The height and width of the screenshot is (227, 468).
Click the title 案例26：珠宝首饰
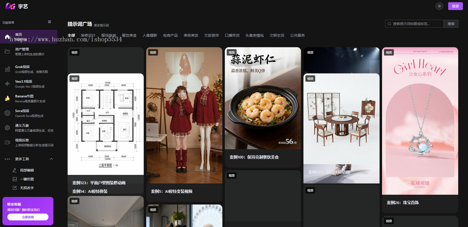click(403, 203)
